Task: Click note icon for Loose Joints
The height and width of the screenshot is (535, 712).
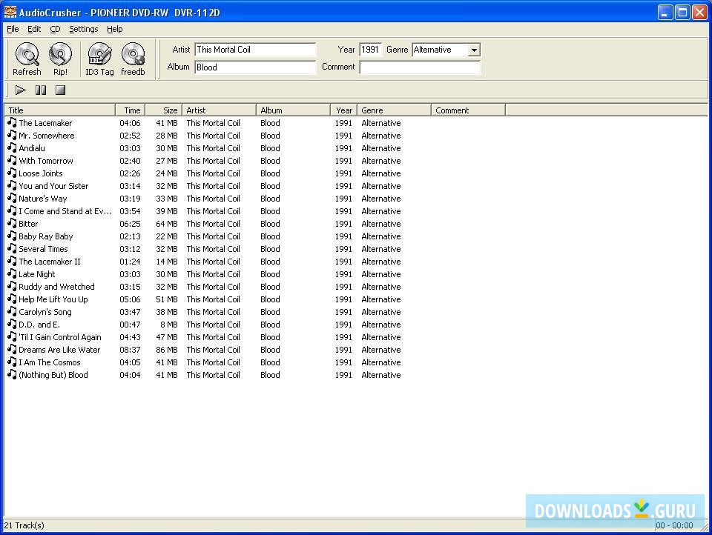Action: pyautogui.click(x=12, y=173)
